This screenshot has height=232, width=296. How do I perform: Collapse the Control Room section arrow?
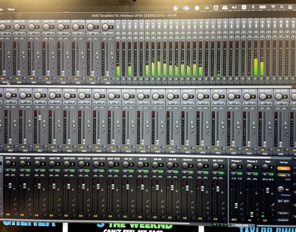point(230,225)
